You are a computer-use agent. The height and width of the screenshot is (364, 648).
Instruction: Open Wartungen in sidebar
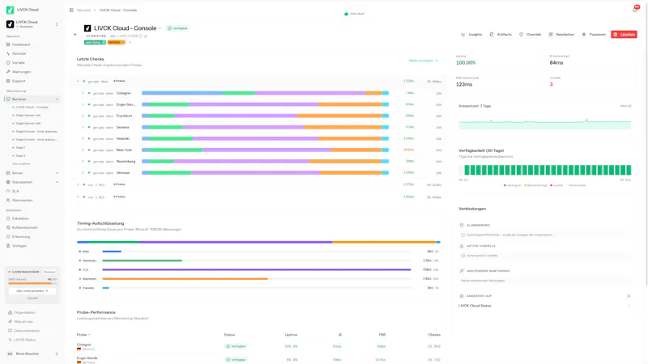(32, 72)
